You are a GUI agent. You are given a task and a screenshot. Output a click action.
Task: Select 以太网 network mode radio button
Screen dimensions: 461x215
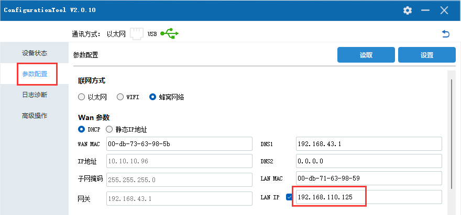[x=81, y=97]
